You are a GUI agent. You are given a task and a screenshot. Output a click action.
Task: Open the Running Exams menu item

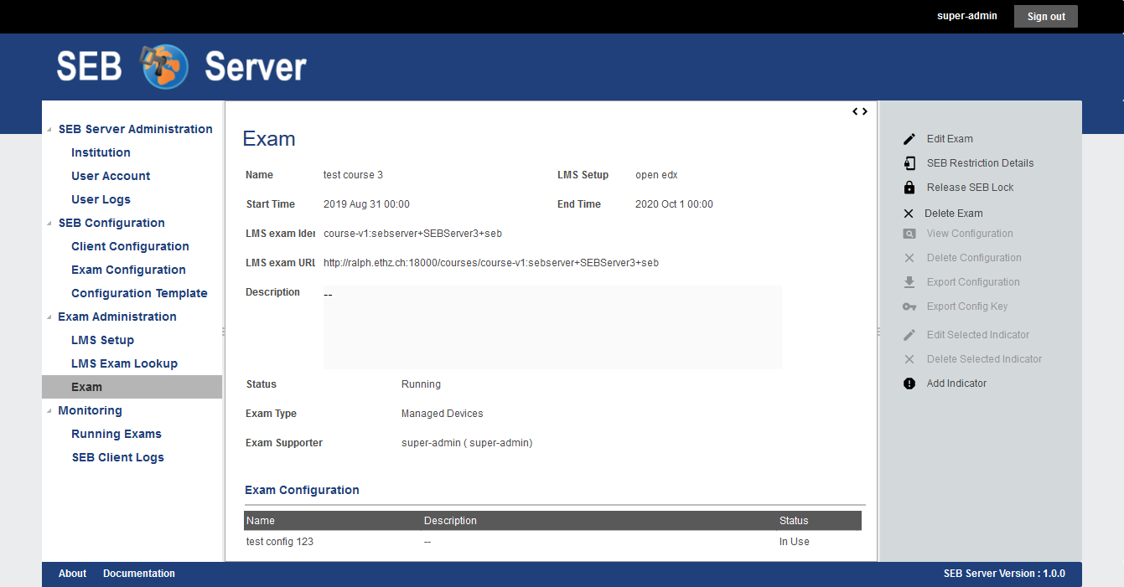point(117,434)
